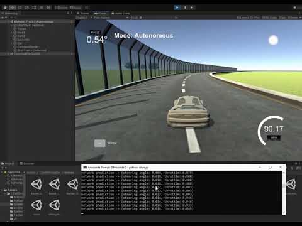Select the Hand tool in Unity toolbar
This screenshot has height=226, width=302.
5,8
